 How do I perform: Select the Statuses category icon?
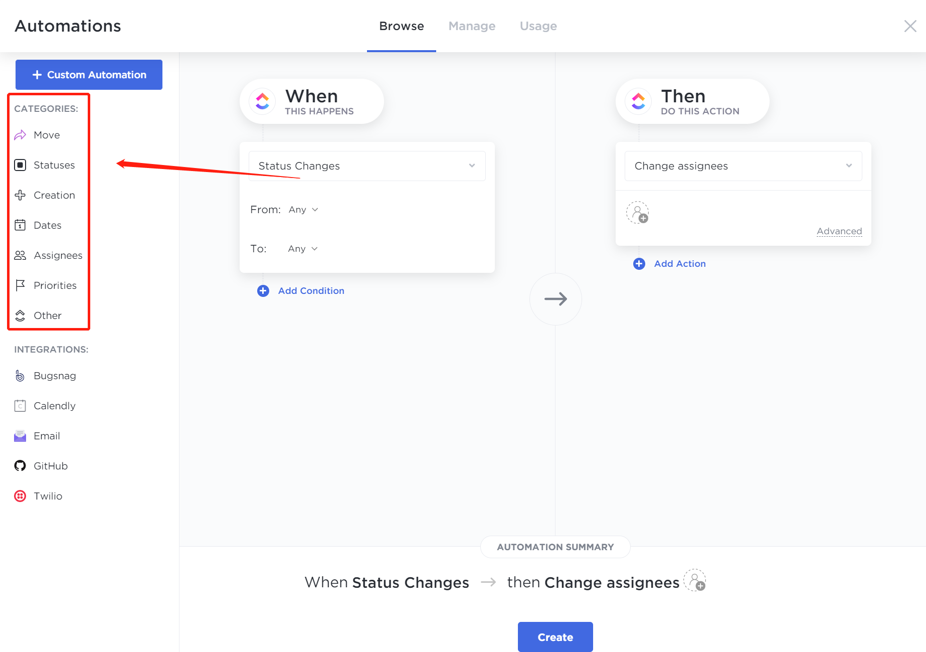pyautogui.click(x=20, y=165)
